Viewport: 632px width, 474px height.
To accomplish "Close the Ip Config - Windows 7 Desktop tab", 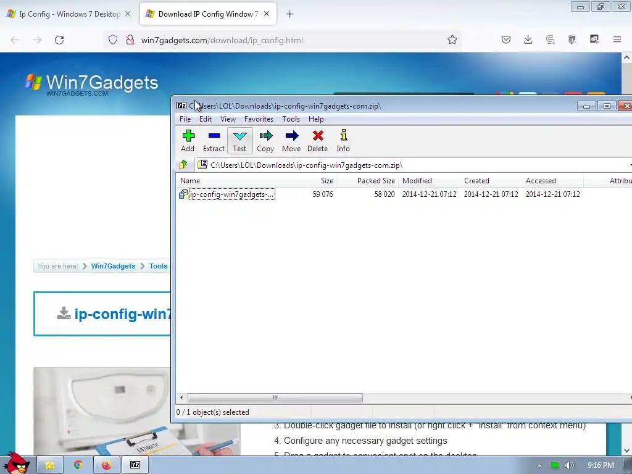I will click(128, 14).
